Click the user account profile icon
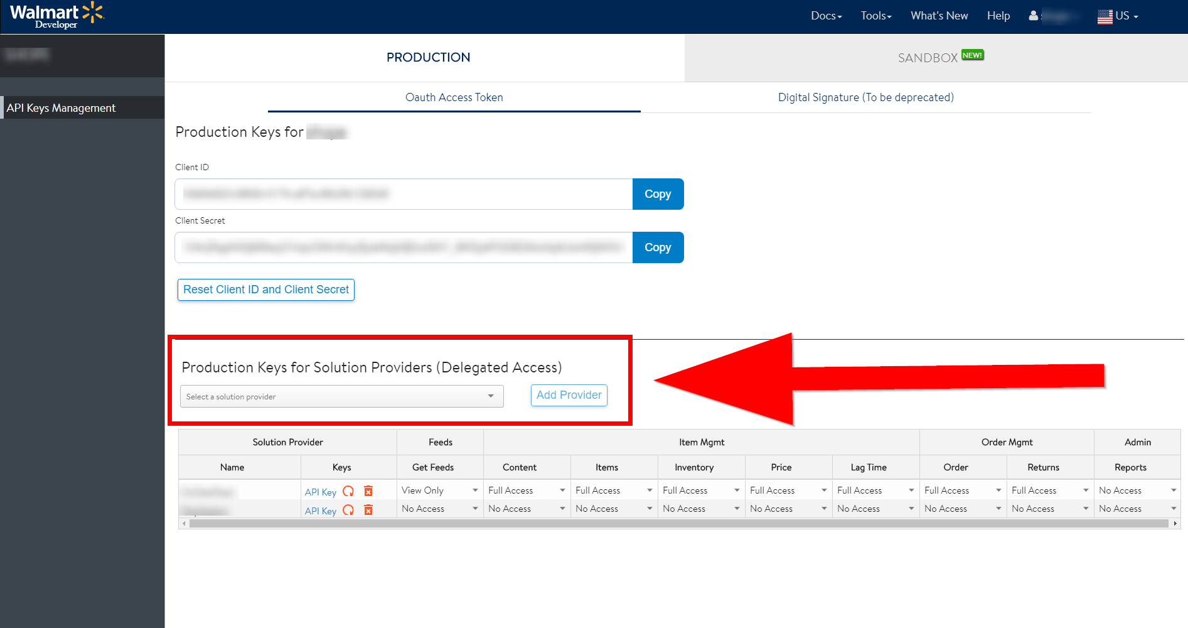Screen dimensions: 1188x628 [x=1033, y=16]
